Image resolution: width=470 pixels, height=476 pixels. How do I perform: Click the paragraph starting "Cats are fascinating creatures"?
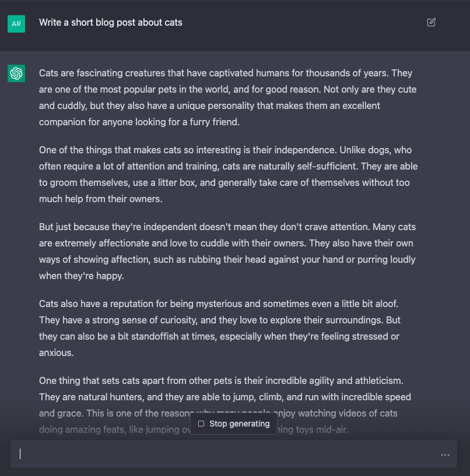pos(227,97)
